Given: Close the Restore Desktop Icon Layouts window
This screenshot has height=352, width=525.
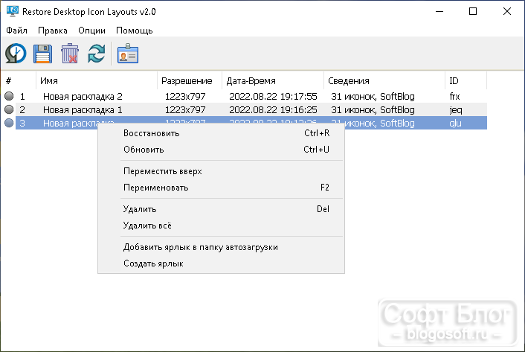Looking at the screenshot, I should (x=507, y=11).
